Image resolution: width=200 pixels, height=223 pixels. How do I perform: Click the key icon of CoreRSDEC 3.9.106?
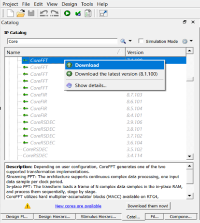tap(26, 122)
